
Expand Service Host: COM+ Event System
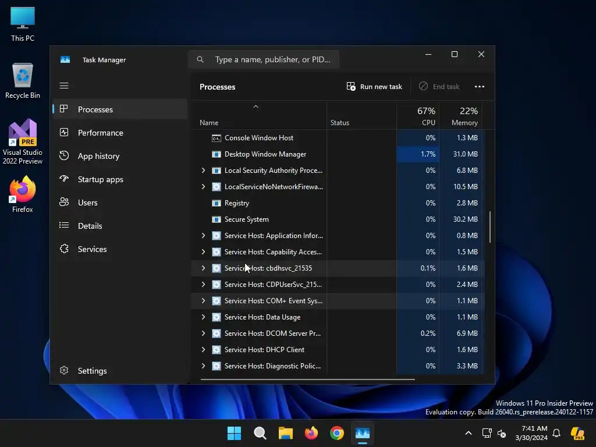203,301
